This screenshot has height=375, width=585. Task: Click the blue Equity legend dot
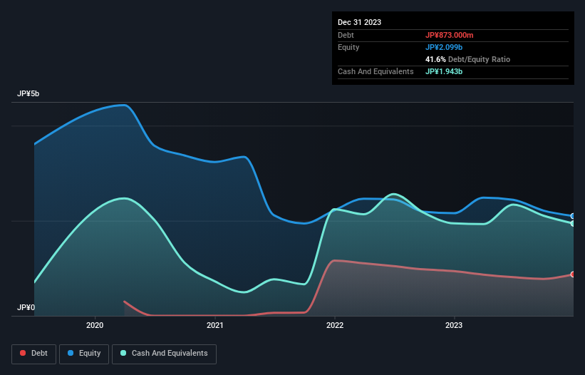(x=71, y=353)
